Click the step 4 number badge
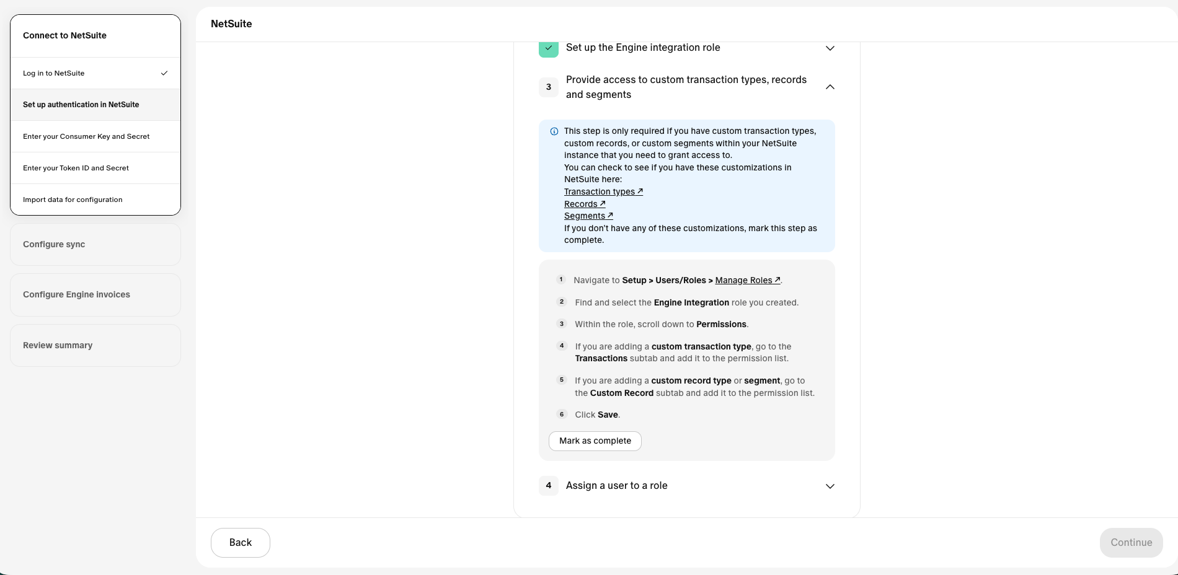This screenshot has width=1178, height=575. [549, 486]
